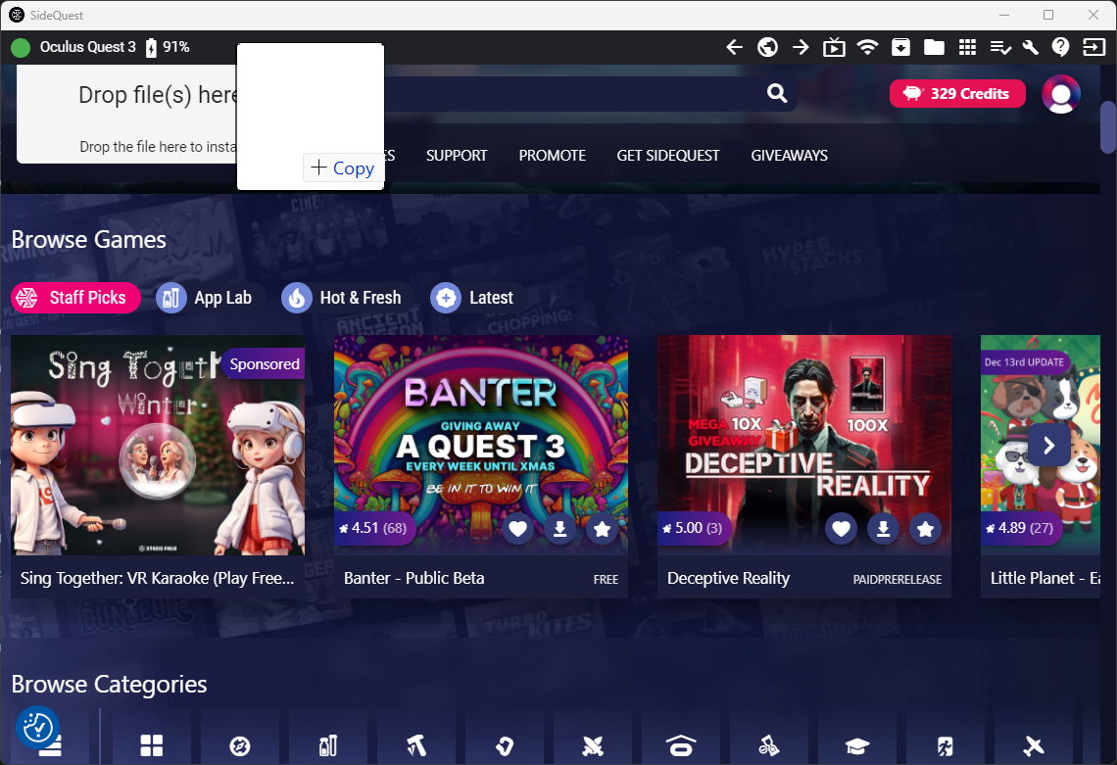Open the PROMOTE menu item

point(552,156)
